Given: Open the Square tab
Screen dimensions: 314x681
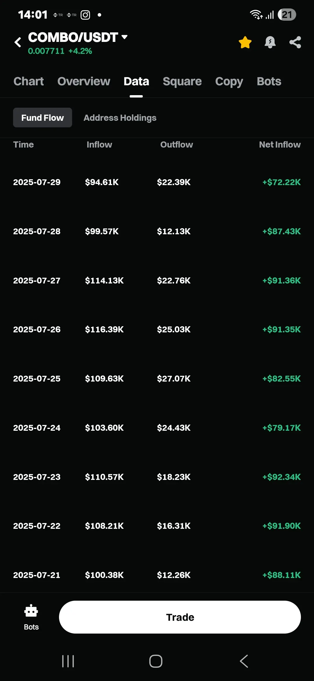Looking at the screenshot, I should (x=182, y=81).
